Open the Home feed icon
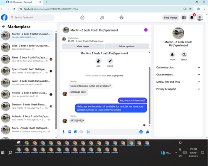208x166 pixels. pyautogui.click(x=82, y=17)
